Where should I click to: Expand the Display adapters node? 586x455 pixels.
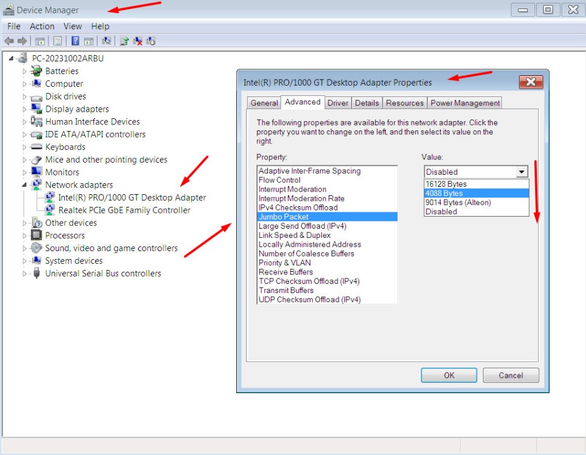click(24, 109)
